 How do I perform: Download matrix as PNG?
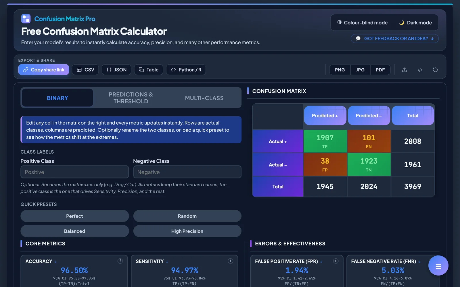tap(340, 70)
